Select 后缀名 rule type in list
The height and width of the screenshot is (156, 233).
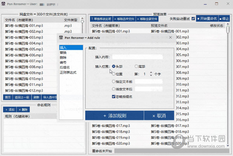pos(71,68)
